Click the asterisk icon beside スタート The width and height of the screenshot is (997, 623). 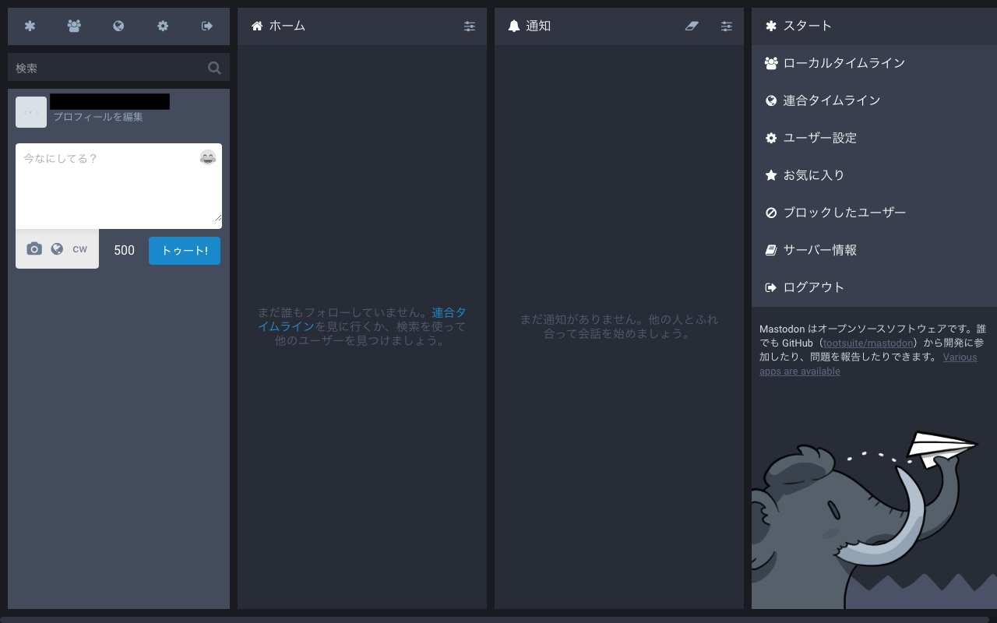coord(771,26)
